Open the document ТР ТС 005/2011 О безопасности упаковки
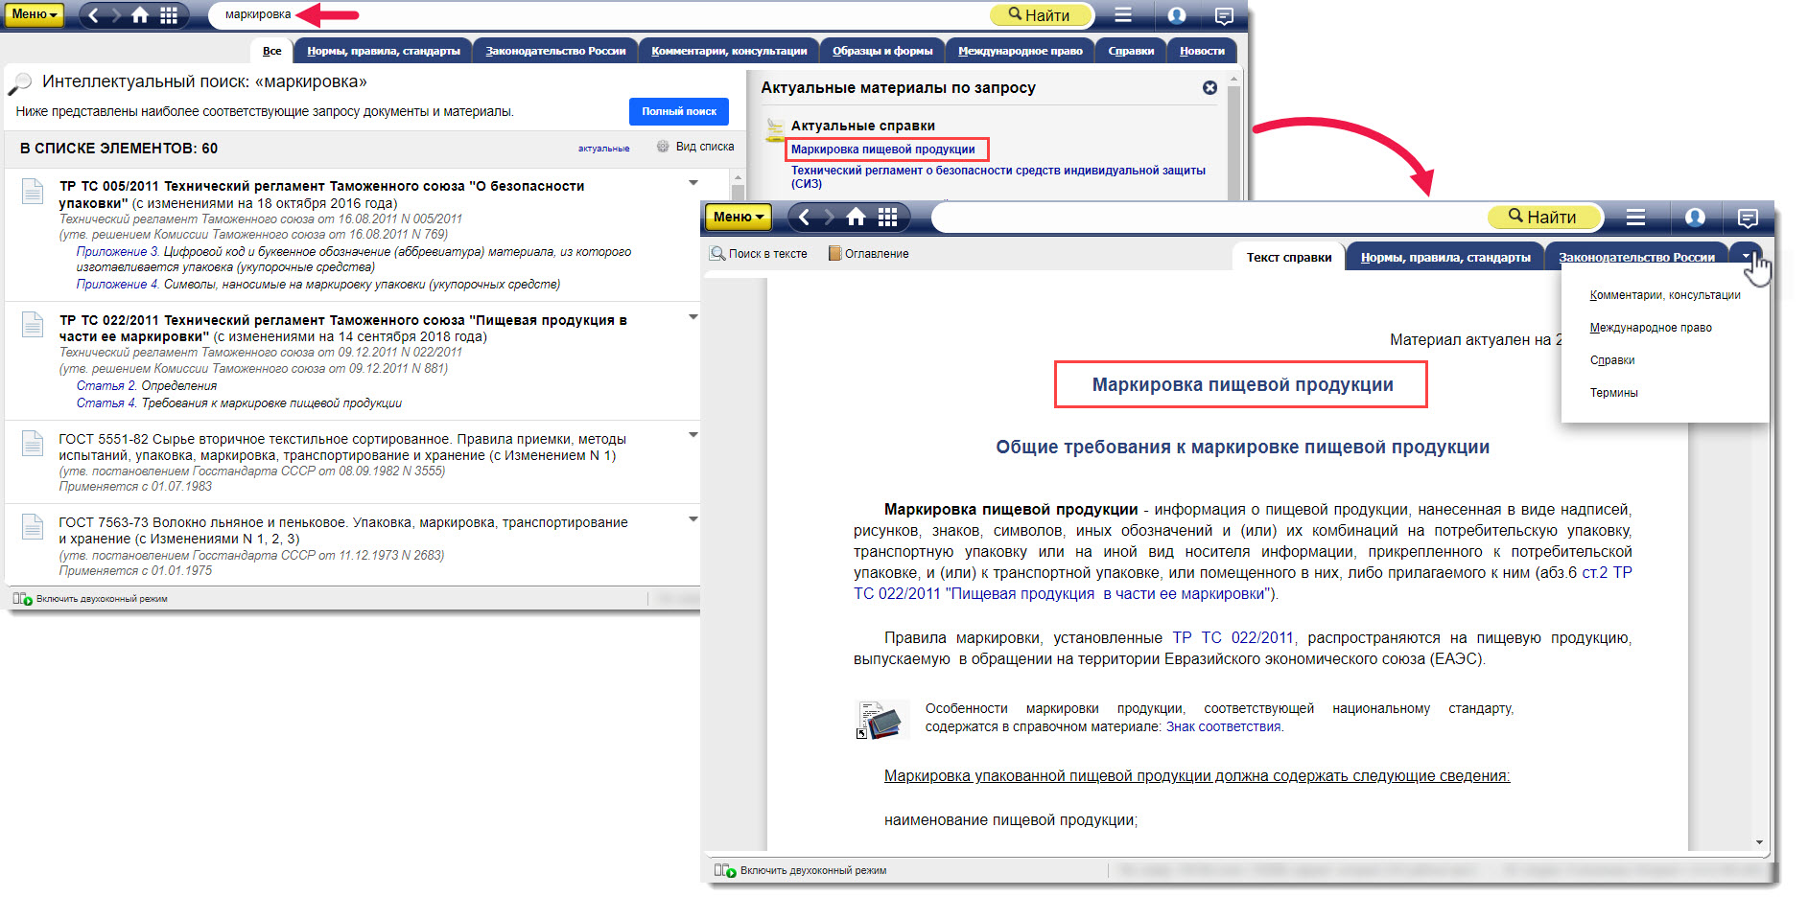The image size is (1808, 897). point(321,195)
